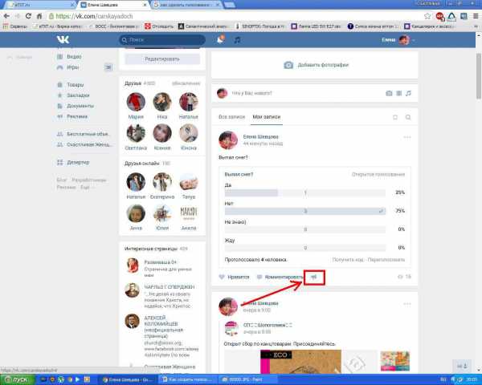The image size is (482, 385).
Task: Click the heart Like icon under poll
Action: tap(222, 277)
